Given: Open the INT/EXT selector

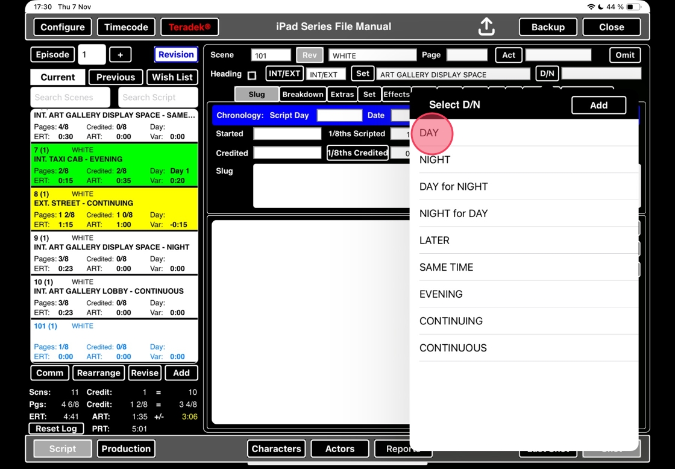Looking at the screenshot, I should coord(284,74).
